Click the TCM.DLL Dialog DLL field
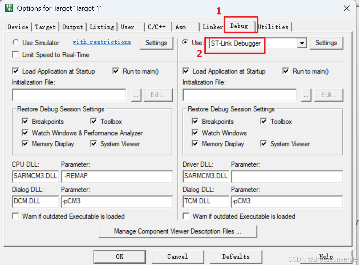 tap(206, 201)
